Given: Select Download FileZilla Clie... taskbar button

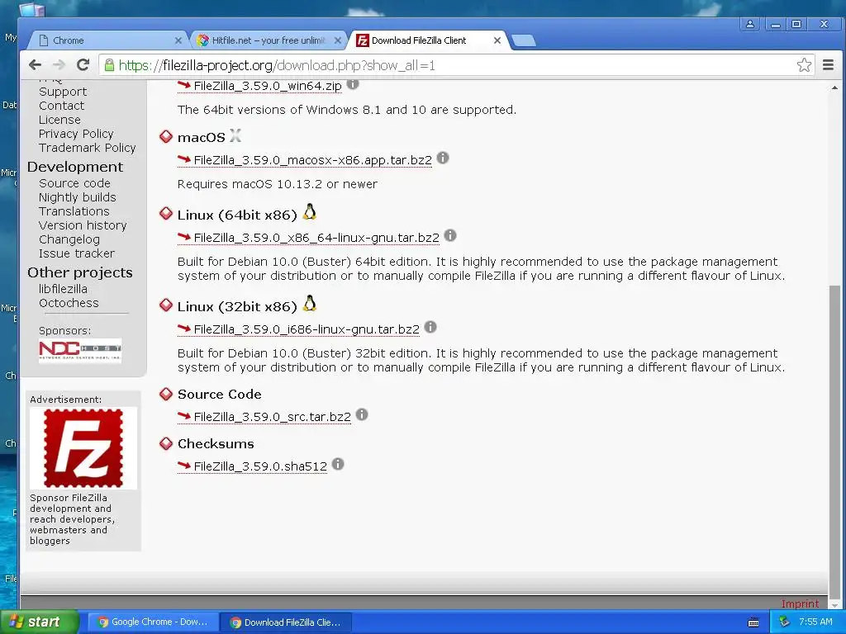Looking at the screenshot, I should click(286, 622).
